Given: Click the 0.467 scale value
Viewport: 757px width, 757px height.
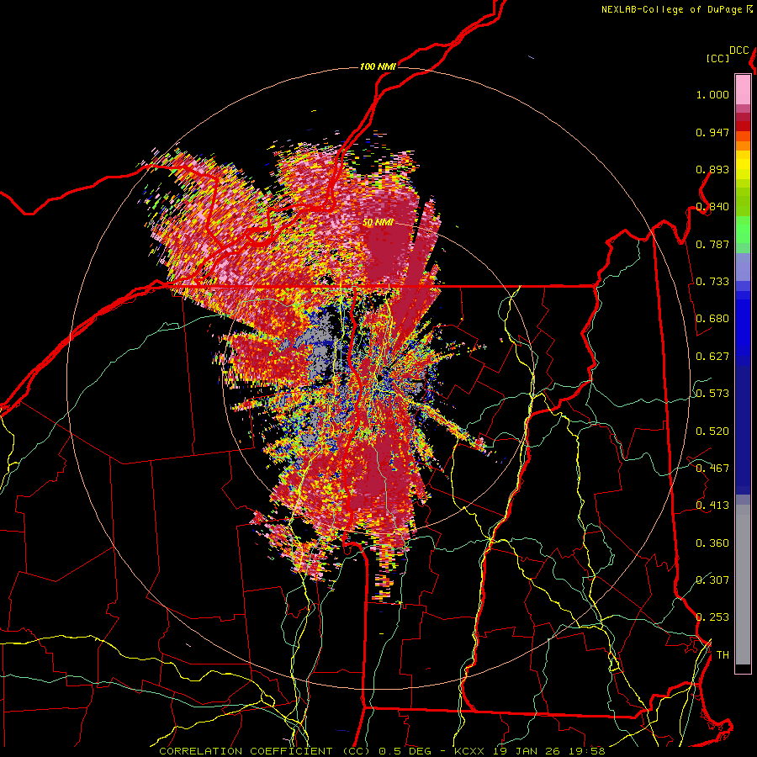Looking at the screenshot, I should coord(712,468).
